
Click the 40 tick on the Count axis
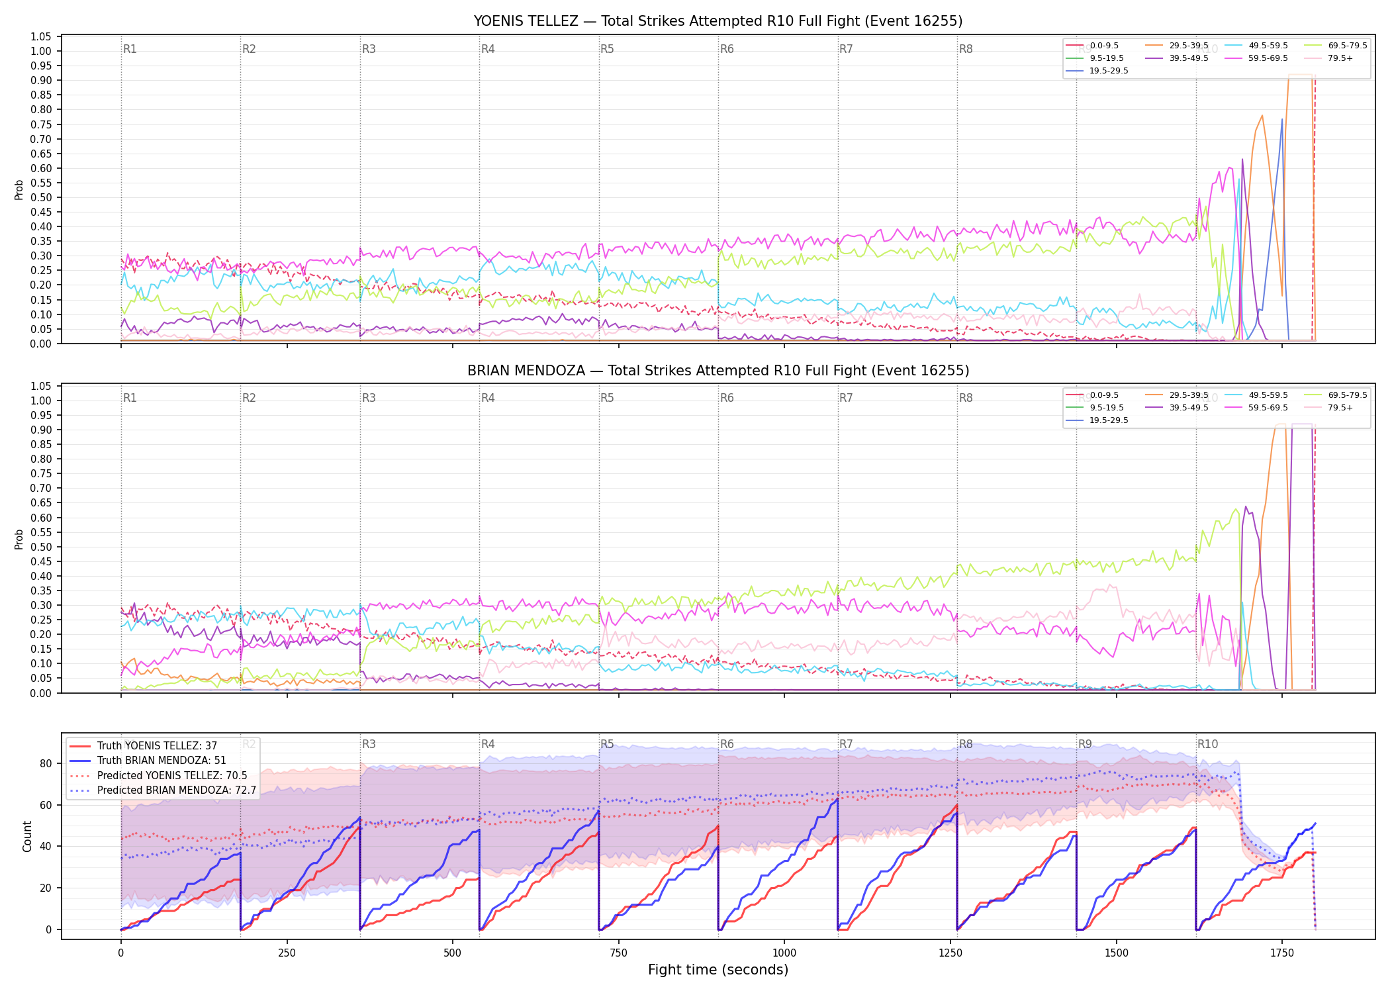coord(46,847)
